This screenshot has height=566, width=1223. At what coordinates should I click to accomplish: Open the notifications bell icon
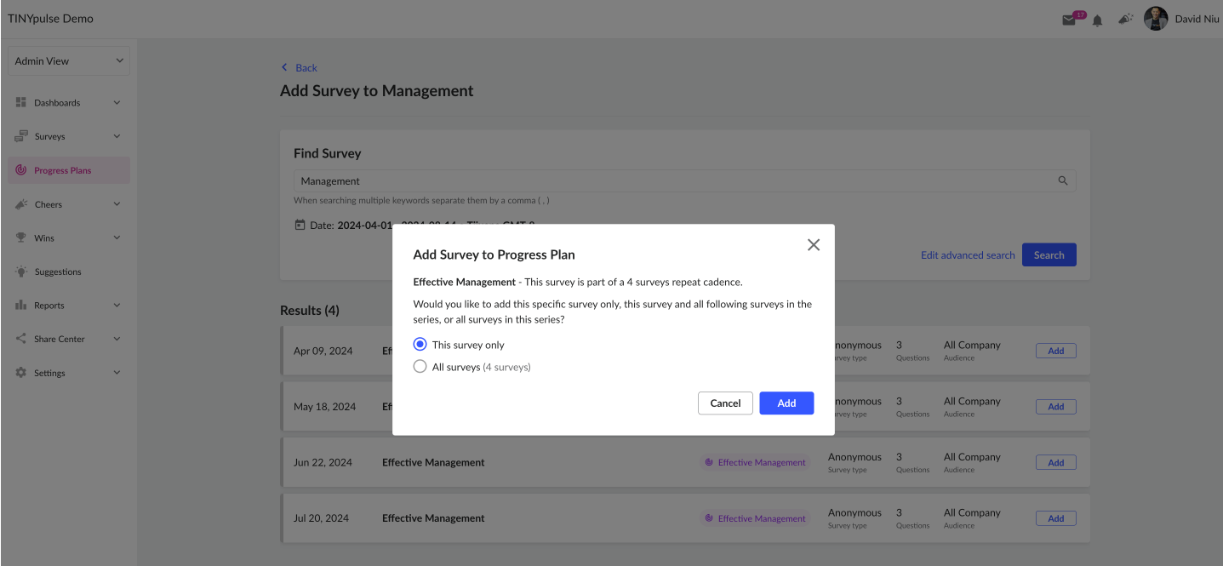[1098, 20]
